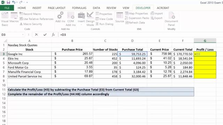This screenshot has width=223, height=125.
Task: Select column G header
Action: pos(205,41)
